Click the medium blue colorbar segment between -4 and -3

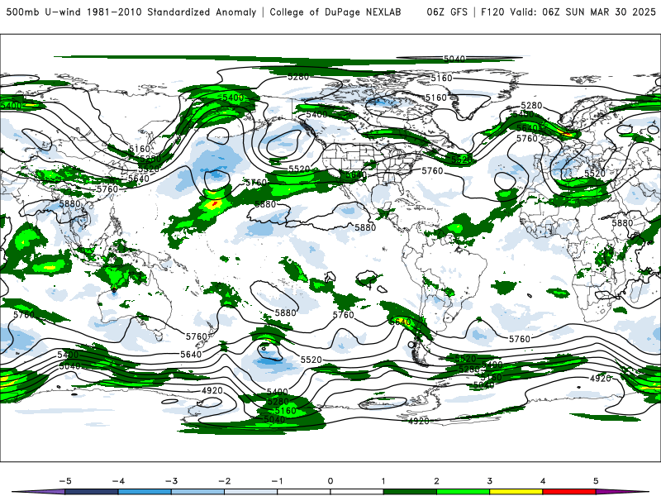145,492
